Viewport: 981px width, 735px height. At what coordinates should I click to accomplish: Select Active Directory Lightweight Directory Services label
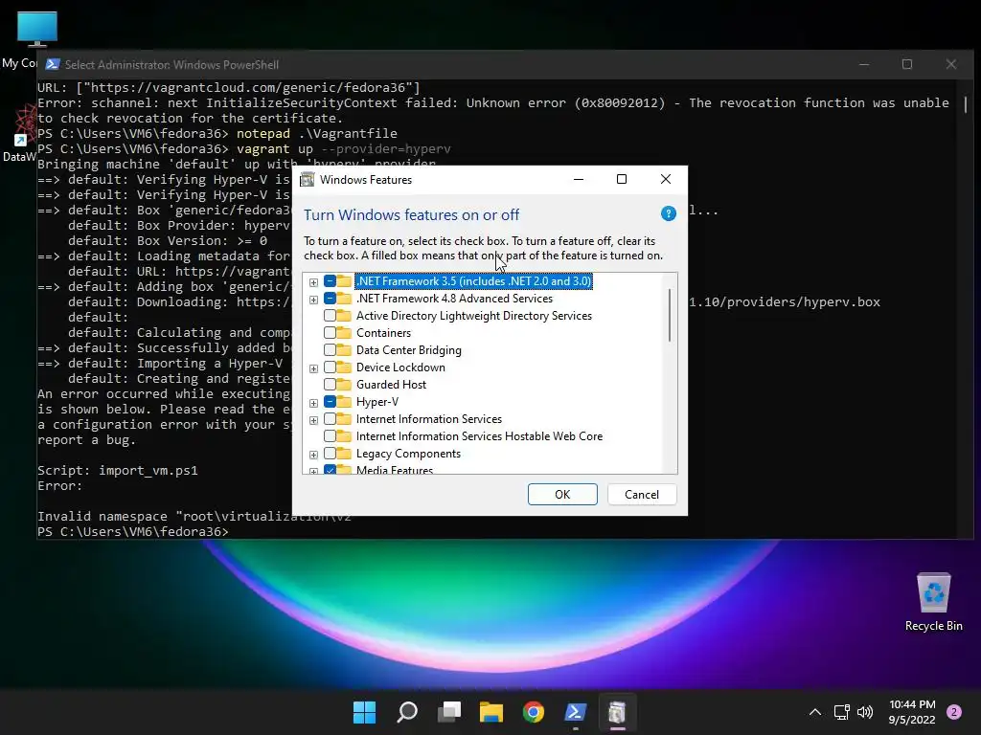(473, 316)
